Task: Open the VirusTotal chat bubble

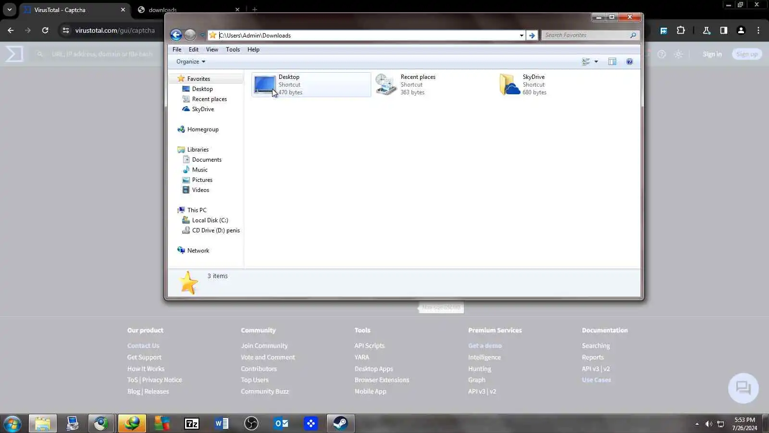Action: click(x=744, y=388)
